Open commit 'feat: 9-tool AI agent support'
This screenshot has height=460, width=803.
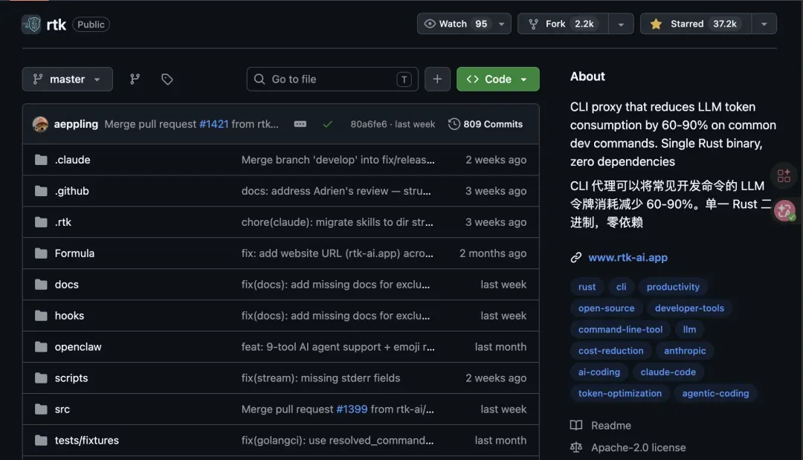338,348
